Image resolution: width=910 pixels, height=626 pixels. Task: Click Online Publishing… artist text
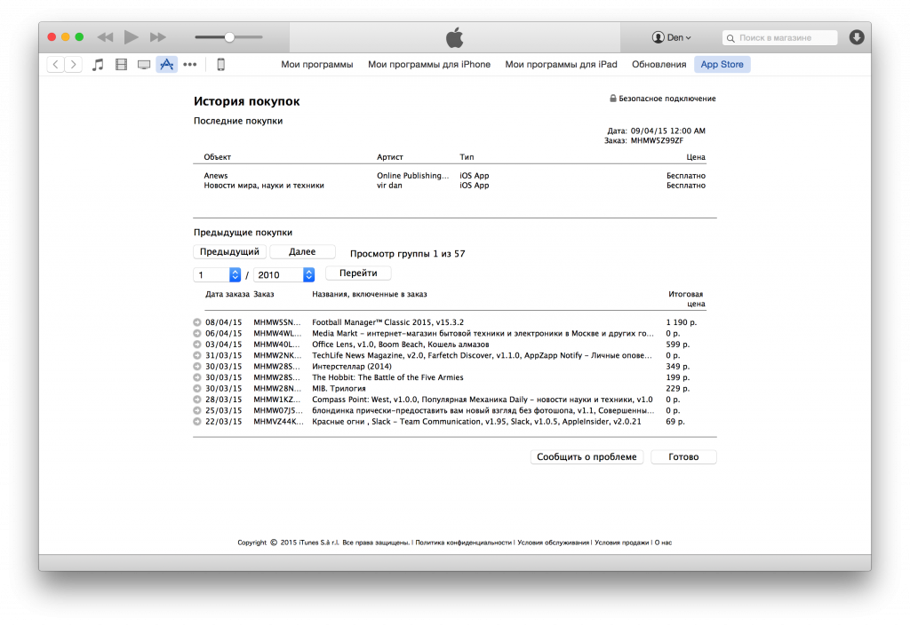click(x=412, y=176)
